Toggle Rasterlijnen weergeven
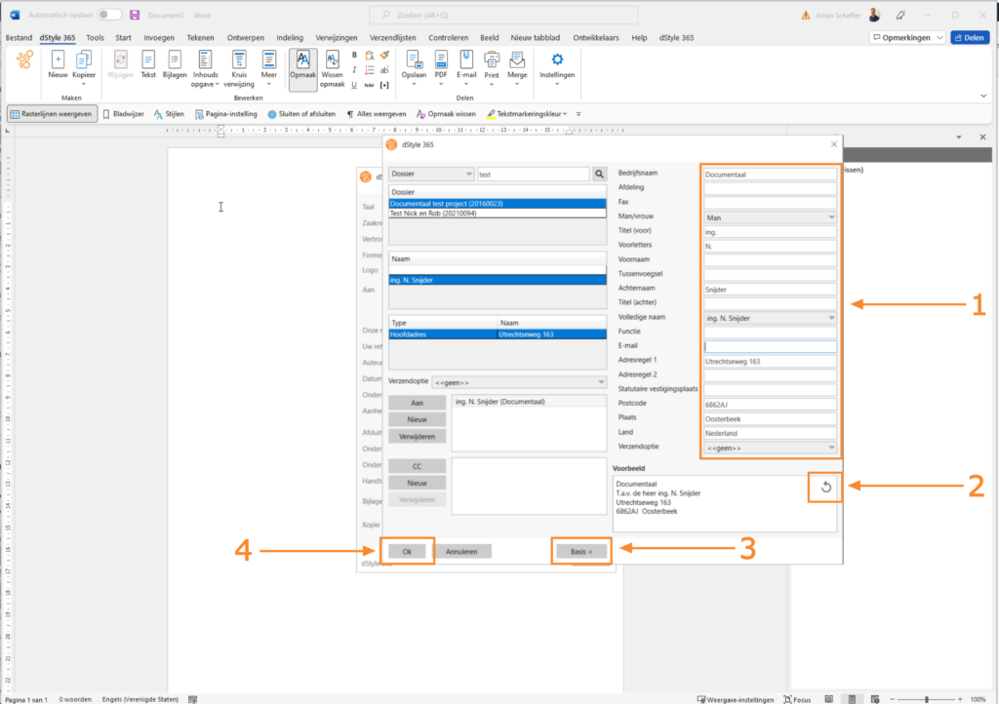The image size is (999, 704). [x=53, y=114]
